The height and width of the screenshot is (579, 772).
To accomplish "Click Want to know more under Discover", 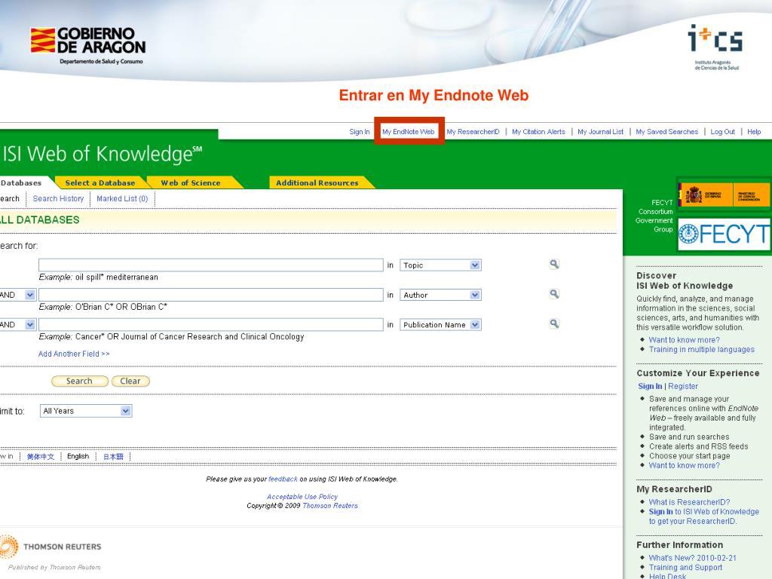I will (685, 340).
